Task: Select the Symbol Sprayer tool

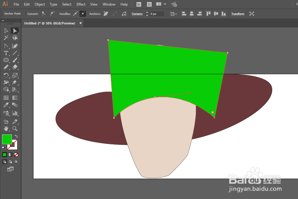Action: pyautogui.click(x=6, y=113)
